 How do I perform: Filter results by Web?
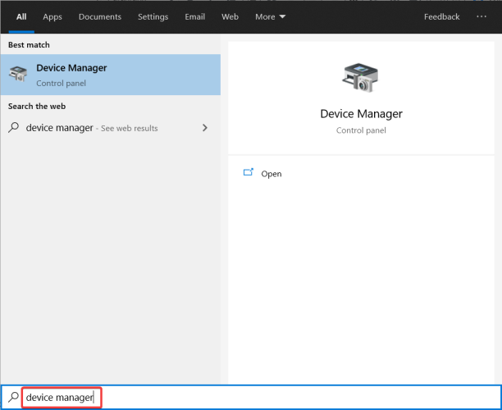[230, 16]
